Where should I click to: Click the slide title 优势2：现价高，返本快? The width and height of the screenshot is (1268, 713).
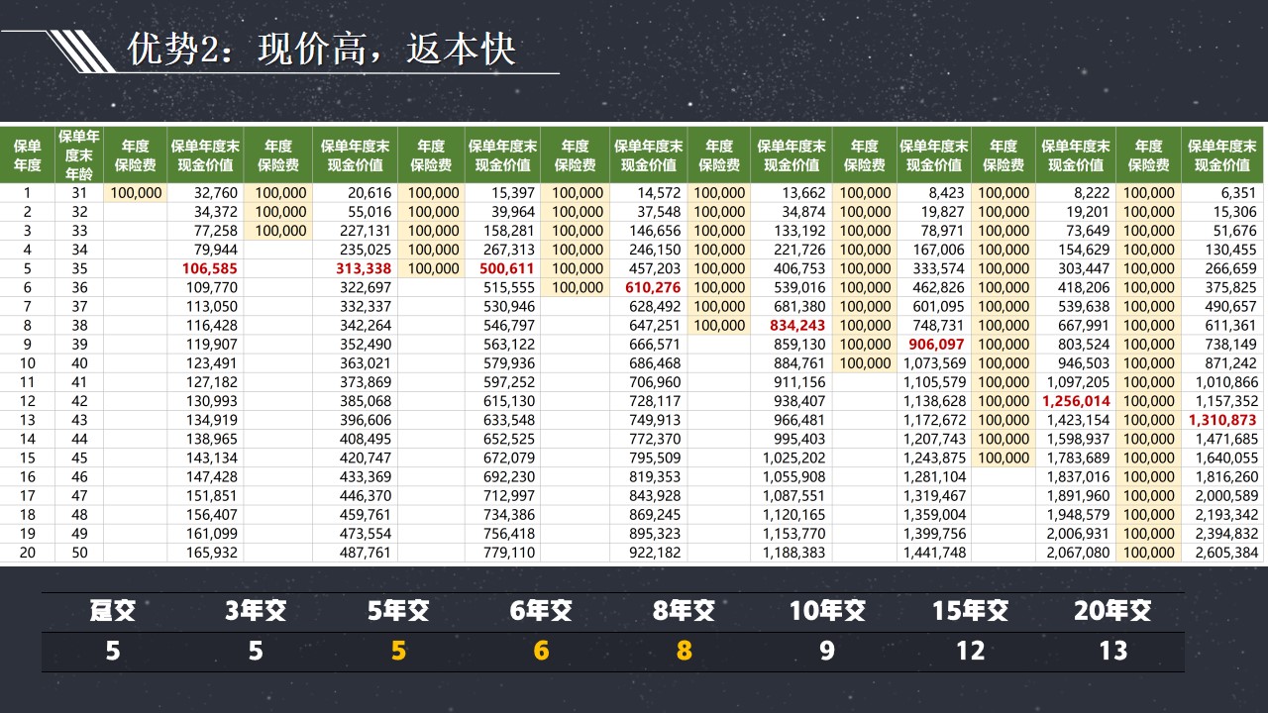322,49
